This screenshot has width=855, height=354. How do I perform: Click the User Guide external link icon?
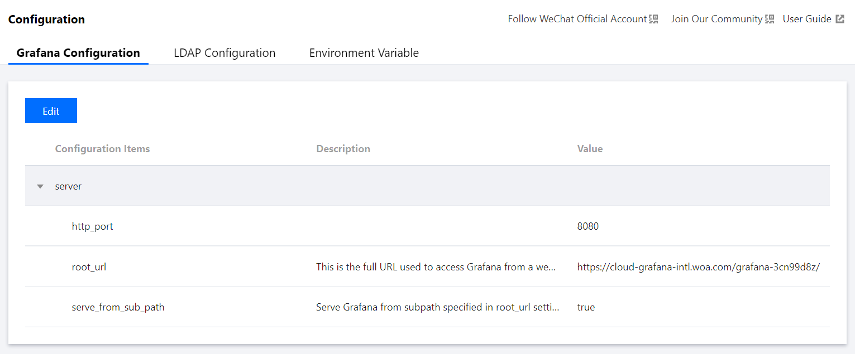point(840,19)
